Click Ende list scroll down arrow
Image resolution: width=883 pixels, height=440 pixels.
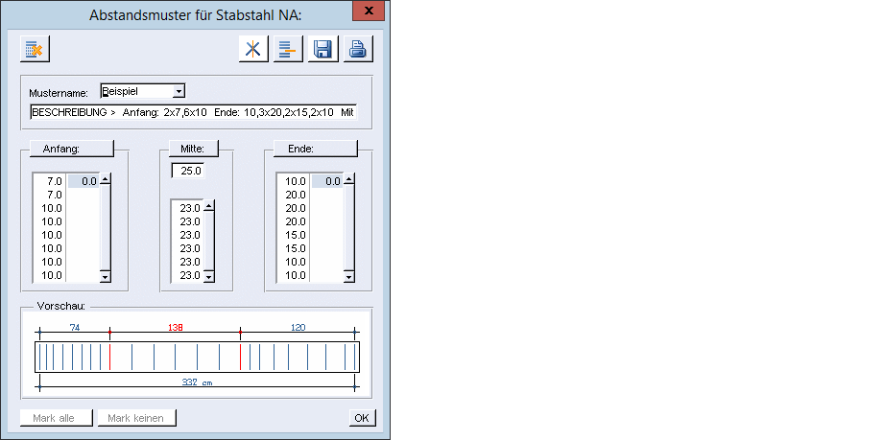349,277
